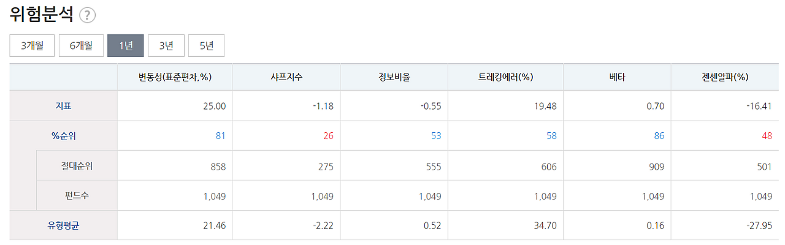Click the 펀드수 row label
The image size is (785, 245).
pyautogui.click(x=77, y=195)
